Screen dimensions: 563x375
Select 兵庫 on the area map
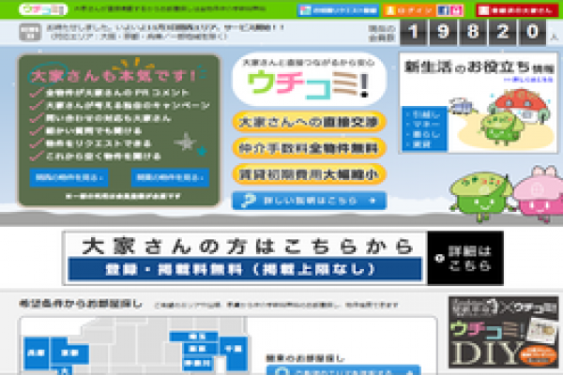pyautogui.click(x=37, y=353)
